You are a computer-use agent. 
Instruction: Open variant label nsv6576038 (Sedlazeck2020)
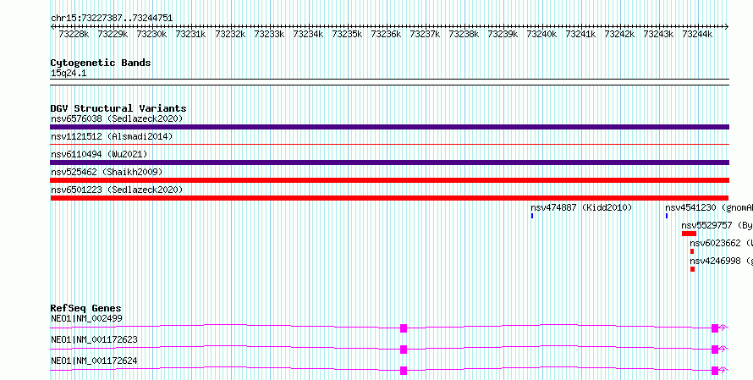(117, 118)
